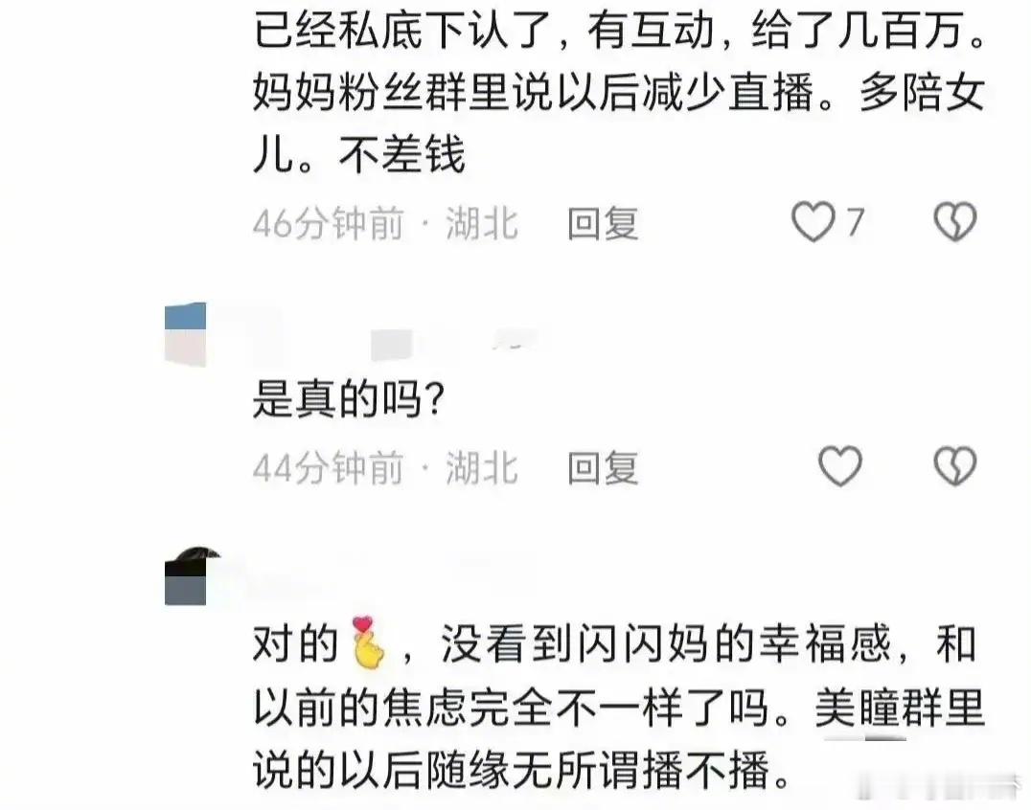Viewport: 1031px width, 810px height.
Task: Like the comment posted 46 minutes ago
Action: coord(813,221)
